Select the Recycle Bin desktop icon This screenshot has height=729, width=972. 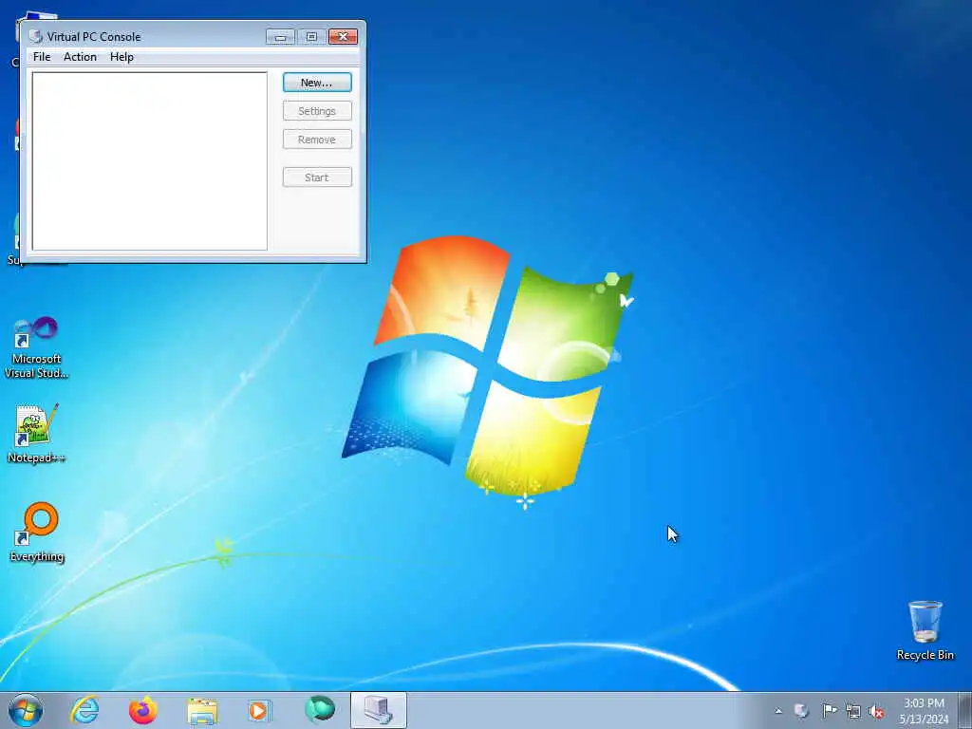(x=925, y=630)
